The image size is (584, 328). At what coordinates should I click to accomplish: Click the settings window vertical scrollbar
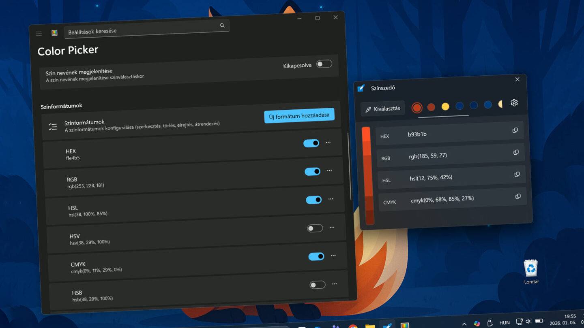coord(349,166)
